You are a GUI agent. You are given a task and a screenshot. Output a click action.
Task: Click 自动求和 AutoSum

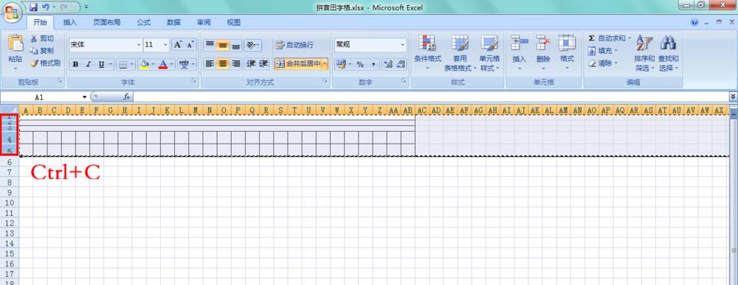coord(610,38)
